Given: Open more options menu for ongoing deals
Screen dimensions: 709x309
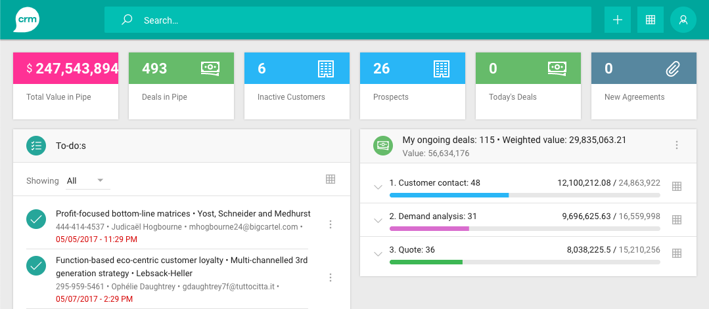Looking at the screenshot, I should point(677,146).
